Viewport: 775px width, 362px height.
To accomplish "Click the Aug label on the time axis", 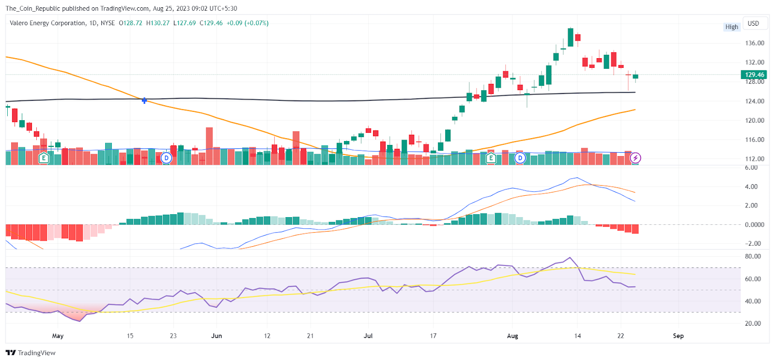I will click(512, 336).
